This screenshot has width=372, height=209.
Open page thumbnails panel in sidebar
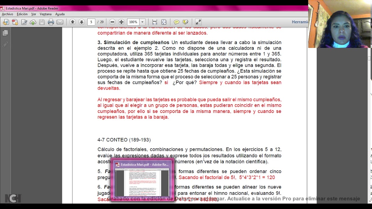[5, 33]
